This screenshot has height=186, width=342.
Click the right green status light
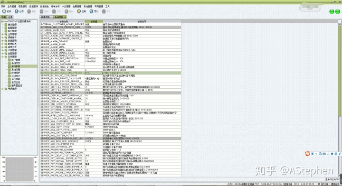pos(338,11)
